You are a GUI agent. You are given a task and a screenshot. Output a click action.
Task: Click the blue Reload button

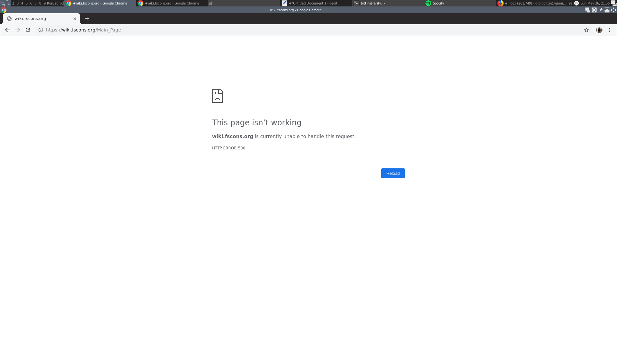coord(393,173)
